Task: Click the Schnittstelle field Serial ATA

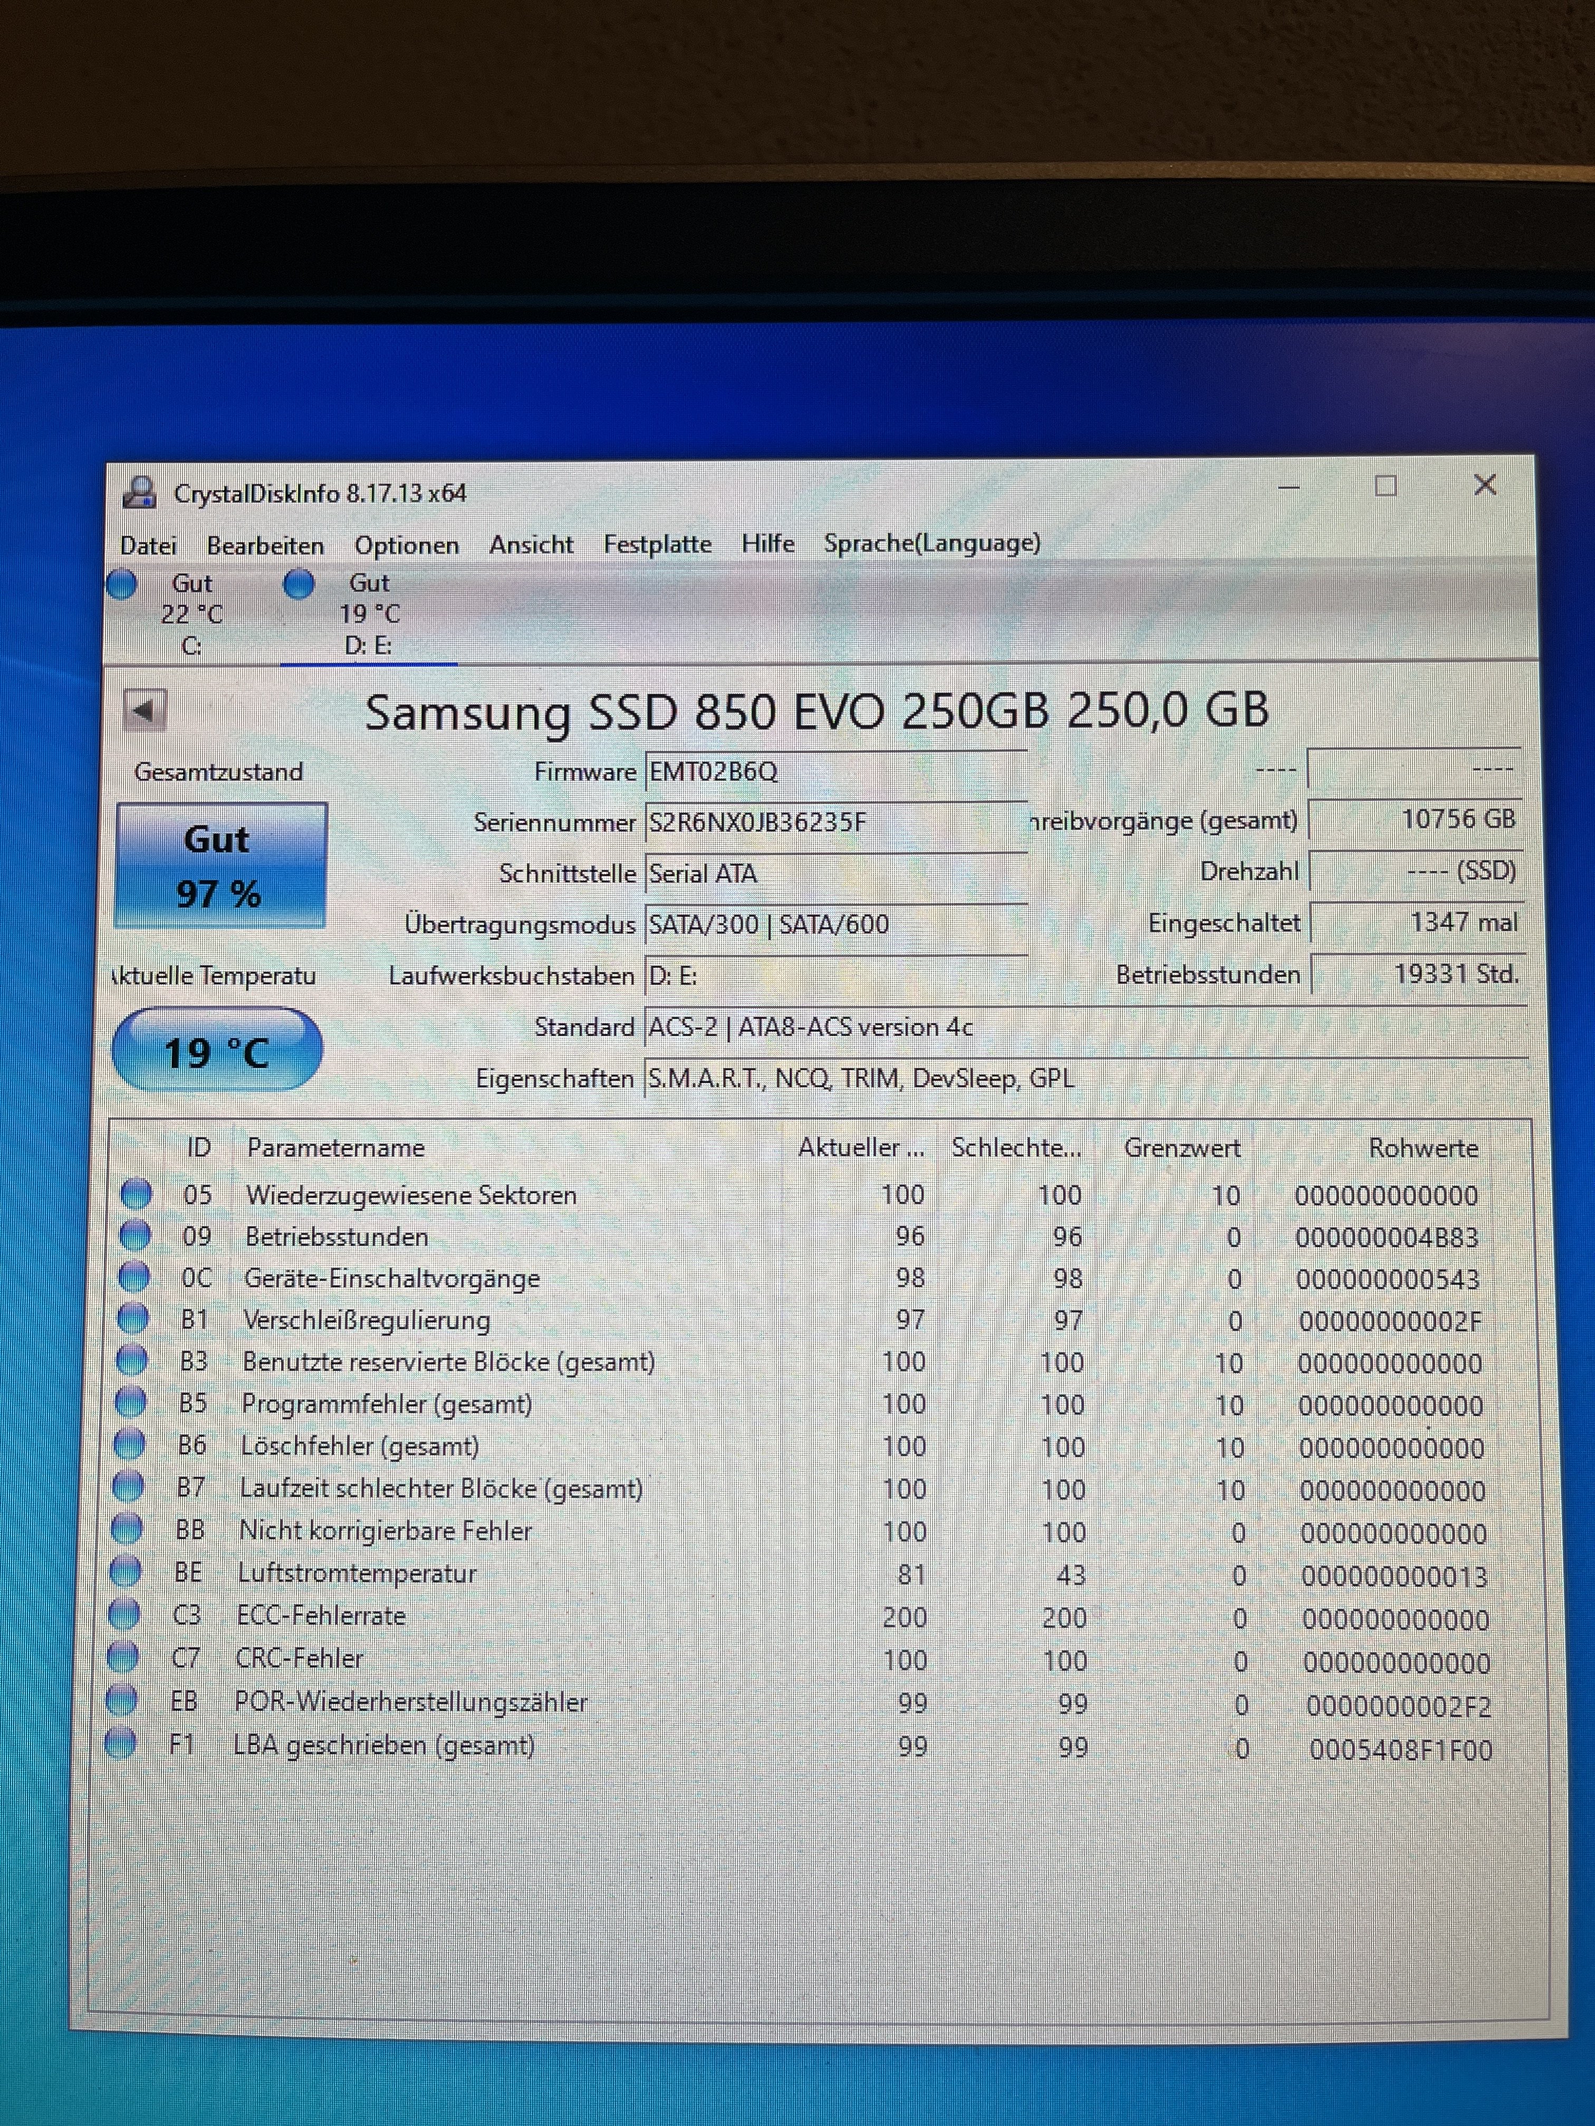Action: coord(835,874)
